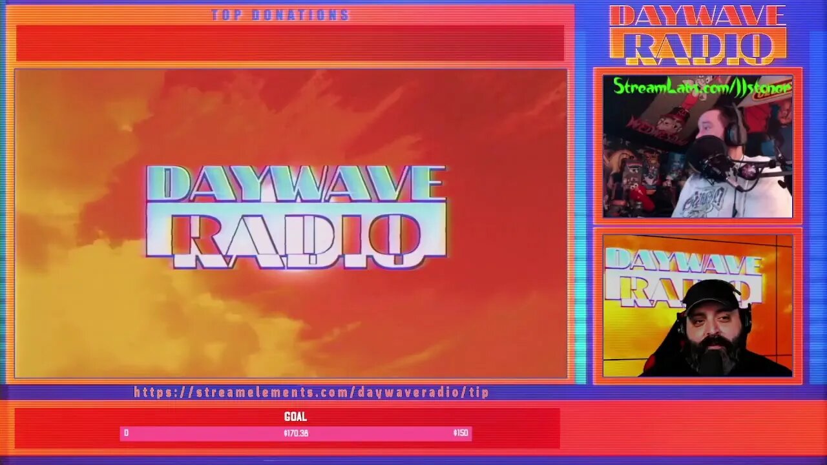Click the TOP DONATIONS heading
This screenshot has height=465, width=827.
(280, 15)
